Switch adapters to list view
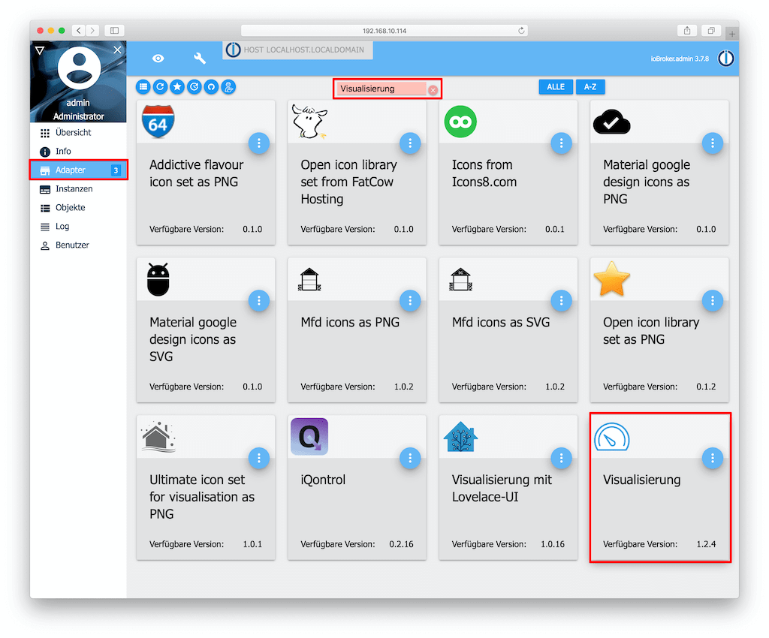Screen dimensions: 769x638 143,87
